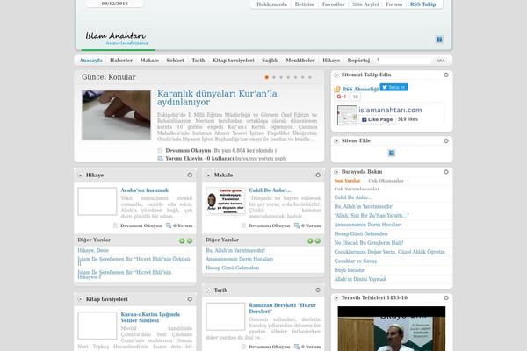The image size is (527, 351).
Task: Click the Devamını Okuyun icon in Tarih panel
Action: click(243, 347)
